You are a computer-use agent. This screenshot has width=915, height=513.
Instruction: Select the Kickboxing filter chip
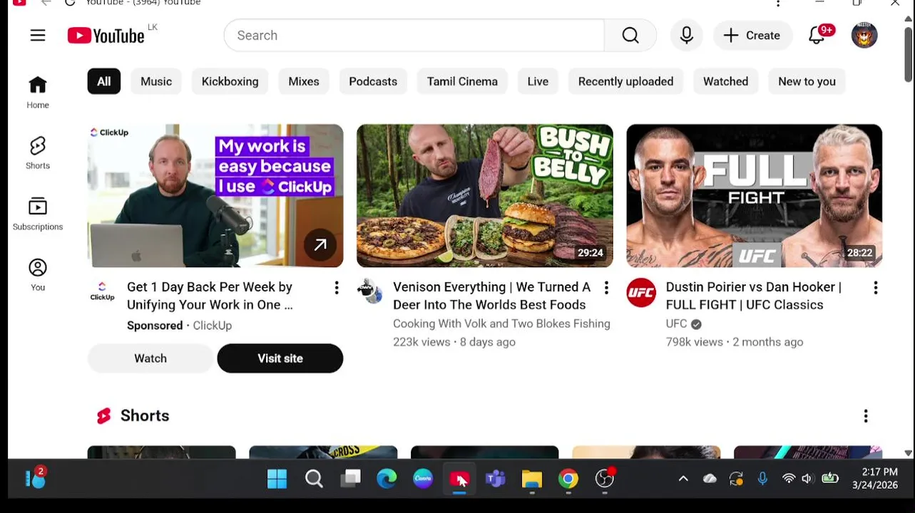[x=230, y=81]
